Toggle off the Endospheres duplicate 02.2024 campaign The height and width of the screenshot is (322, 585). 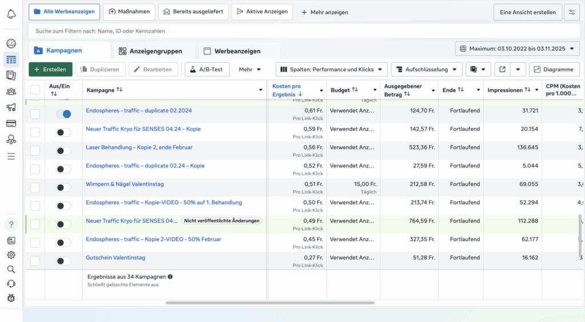pos(63,114)
